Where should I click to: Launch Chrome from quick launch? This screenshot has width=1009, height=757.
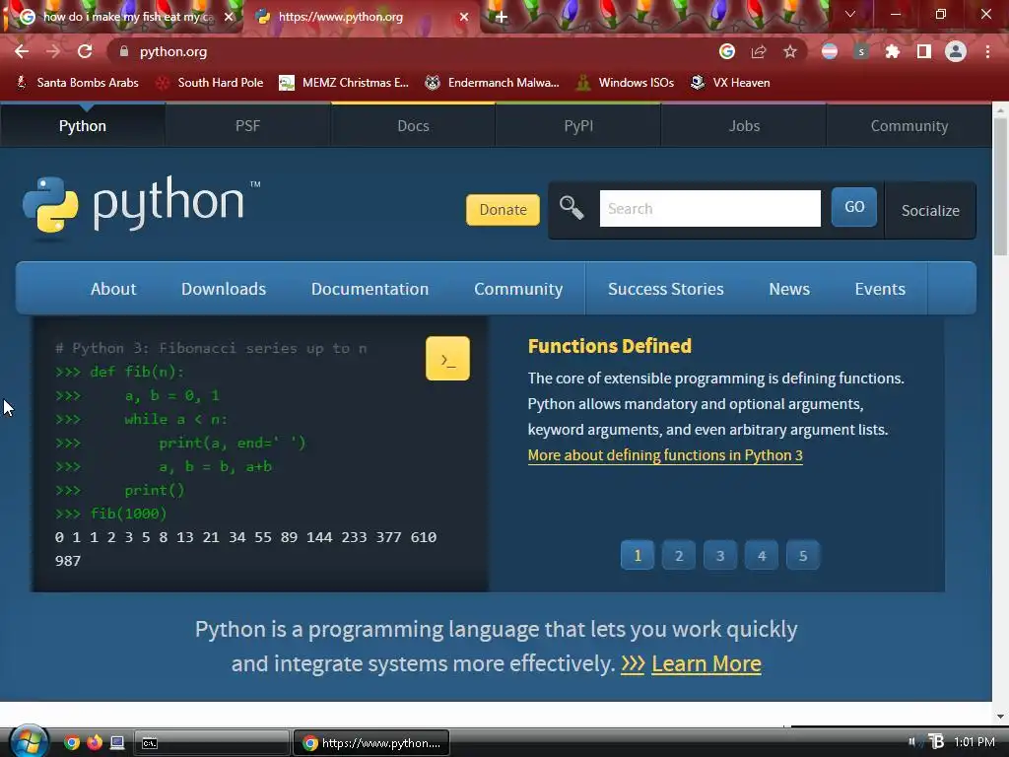(72, 743)
